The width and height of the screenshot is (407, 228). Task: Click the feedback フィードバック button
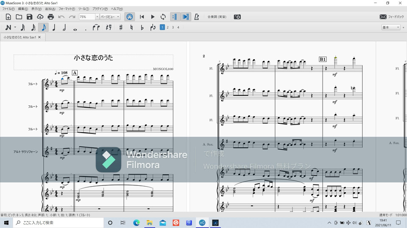[x=392, y=17]
